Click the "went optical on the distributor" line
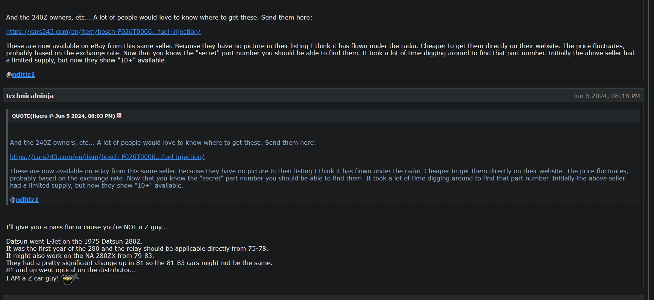654x300 pixels. 71,270
